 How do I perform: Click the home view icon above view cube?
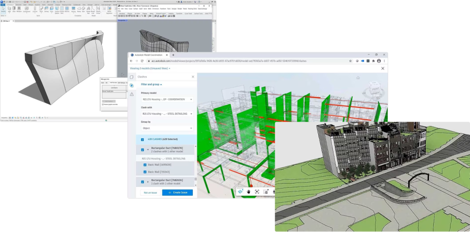pyautogui.click(x=358, y=77)
